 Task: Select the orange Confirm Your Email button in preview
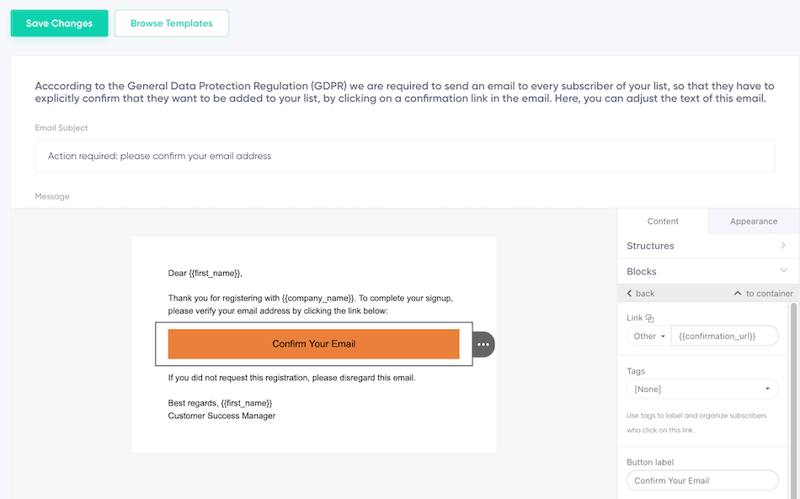313,343
